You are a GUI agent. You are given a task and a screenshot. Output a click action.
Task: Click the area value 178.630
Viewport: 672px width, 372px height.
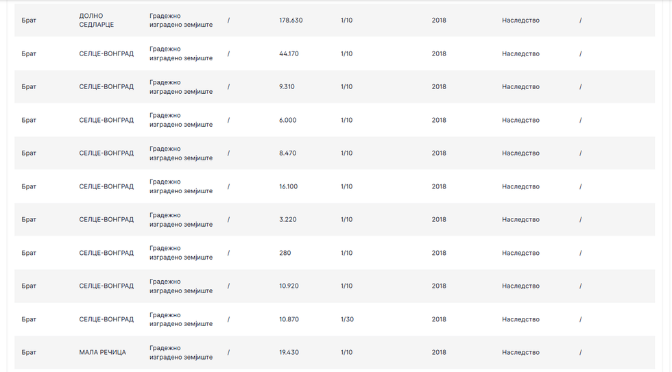(x=291, y=21)
